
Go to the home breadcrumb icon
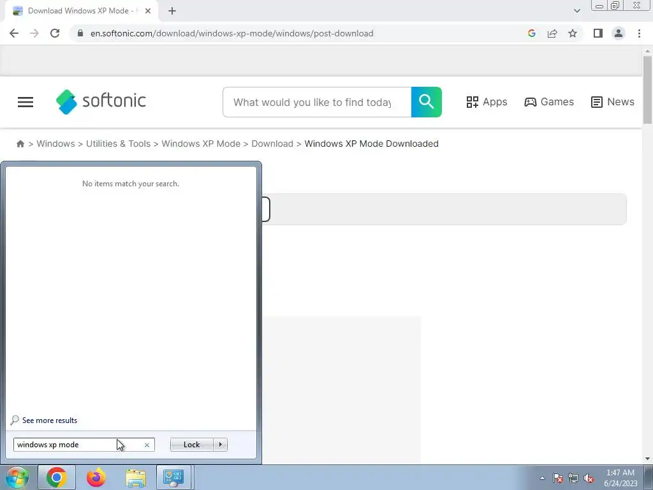pyautogui.click(x=20, y=144)
